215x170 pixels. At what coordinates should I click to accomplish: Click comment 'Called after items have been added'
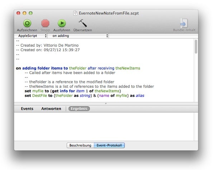[70, 73]
